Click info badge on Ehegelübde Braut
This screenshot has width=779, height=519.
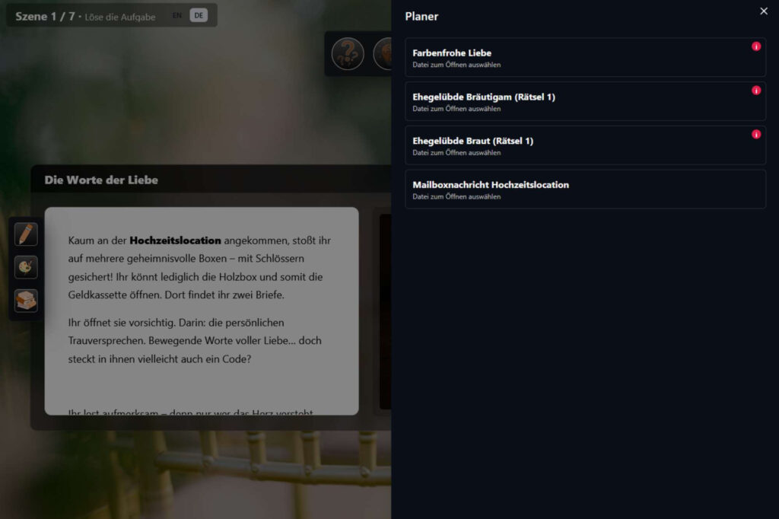(x=755, y=135)
